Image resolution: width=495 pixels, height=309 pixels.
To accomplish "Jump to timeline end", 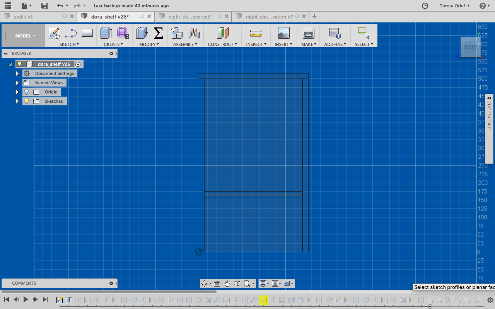I will click(45, 299).
